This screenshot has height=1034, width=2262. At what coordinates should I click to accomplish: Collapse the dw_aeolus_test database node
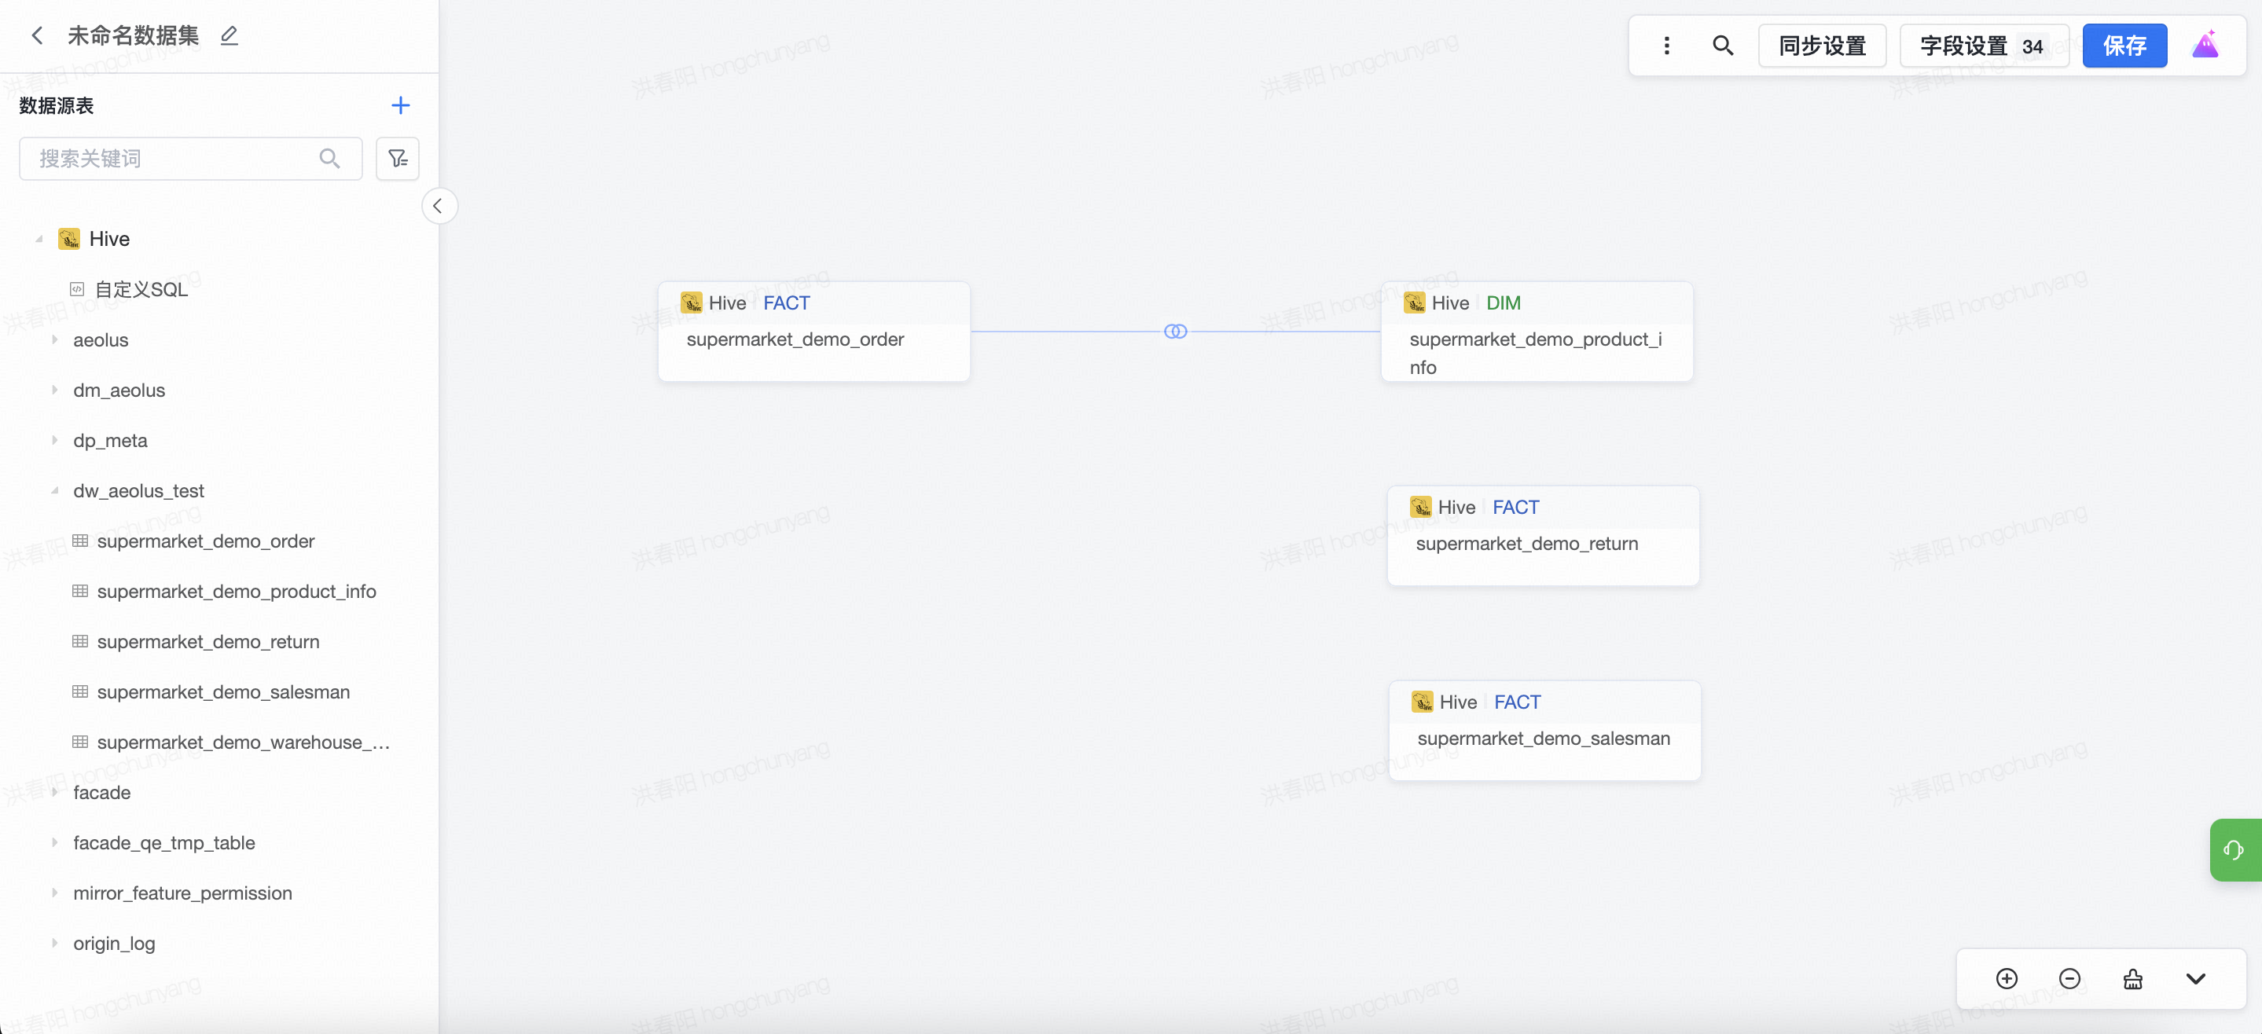pos(54,490)
